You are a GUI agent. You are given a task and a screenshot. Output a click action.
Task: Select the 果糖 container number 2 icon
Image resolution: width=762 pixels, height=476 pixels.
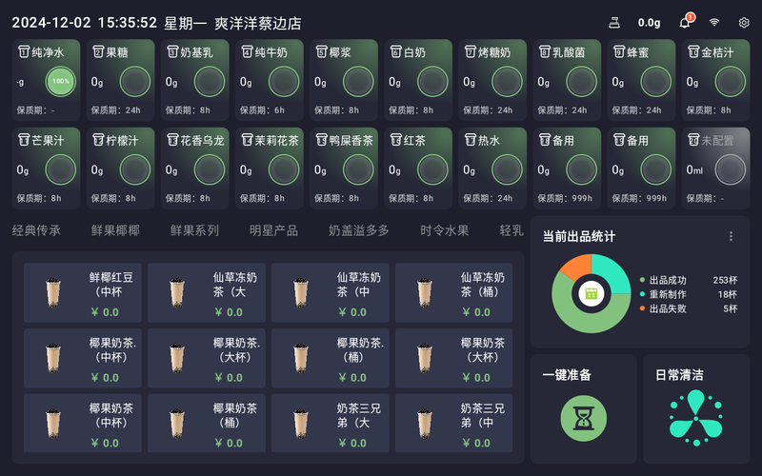point(98,51)
